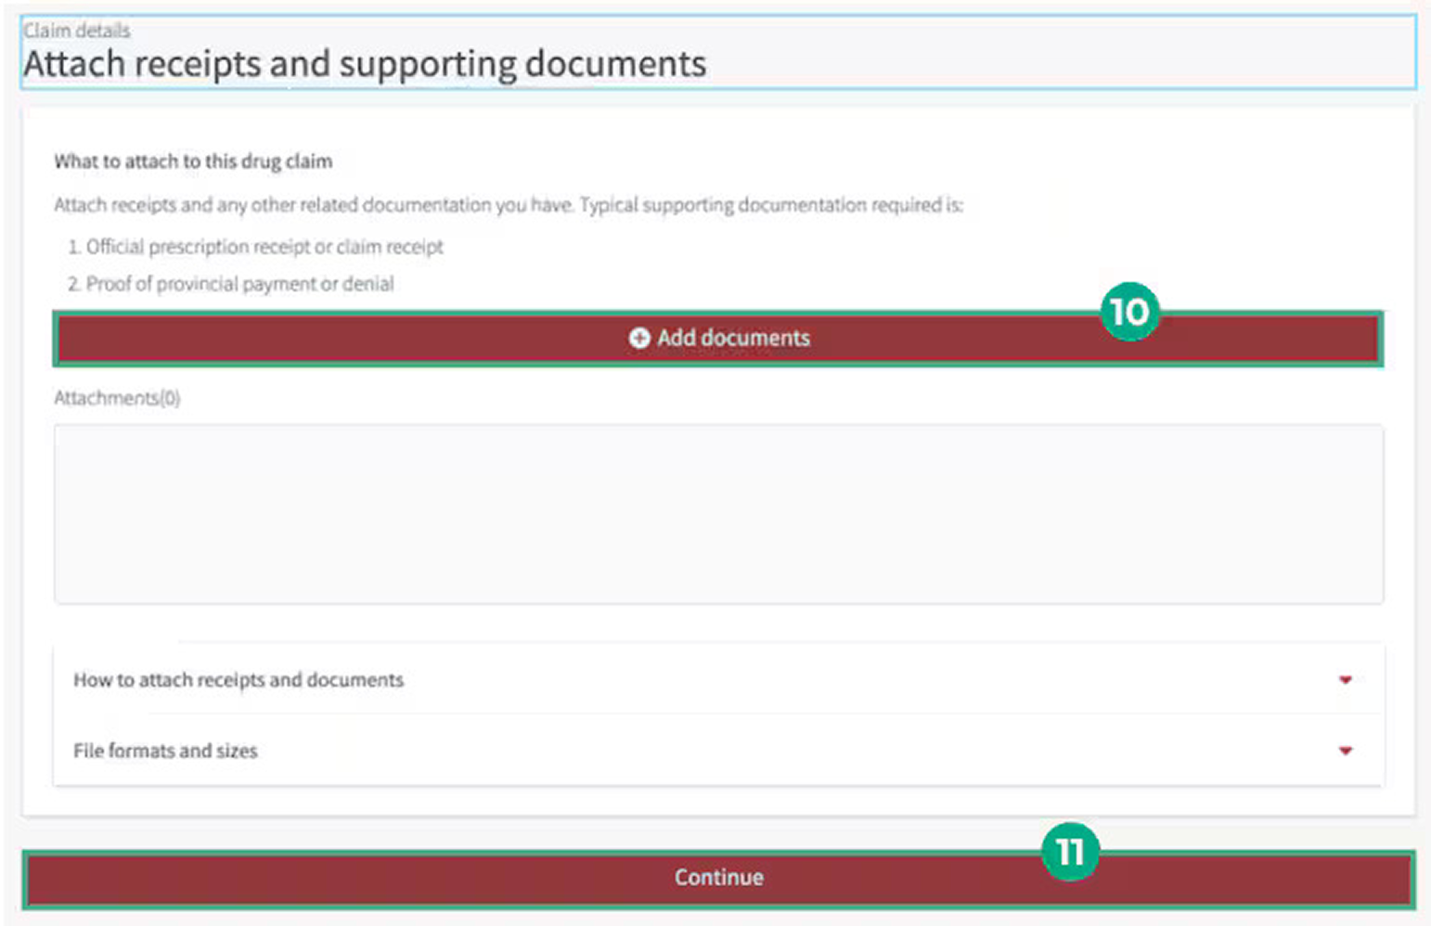The image size is (1431, 926).
Task: Click "What to attach to this drug claim"
Action: pyautogui.click(x=193, y=161)
